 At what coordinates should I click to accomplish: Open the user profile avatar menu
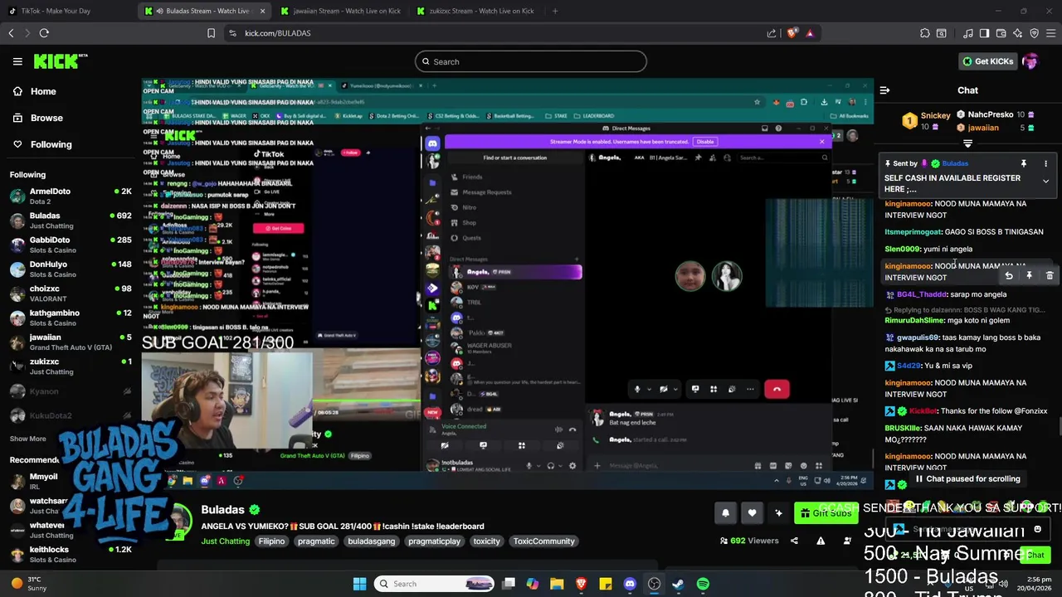tap(1030, 61)
